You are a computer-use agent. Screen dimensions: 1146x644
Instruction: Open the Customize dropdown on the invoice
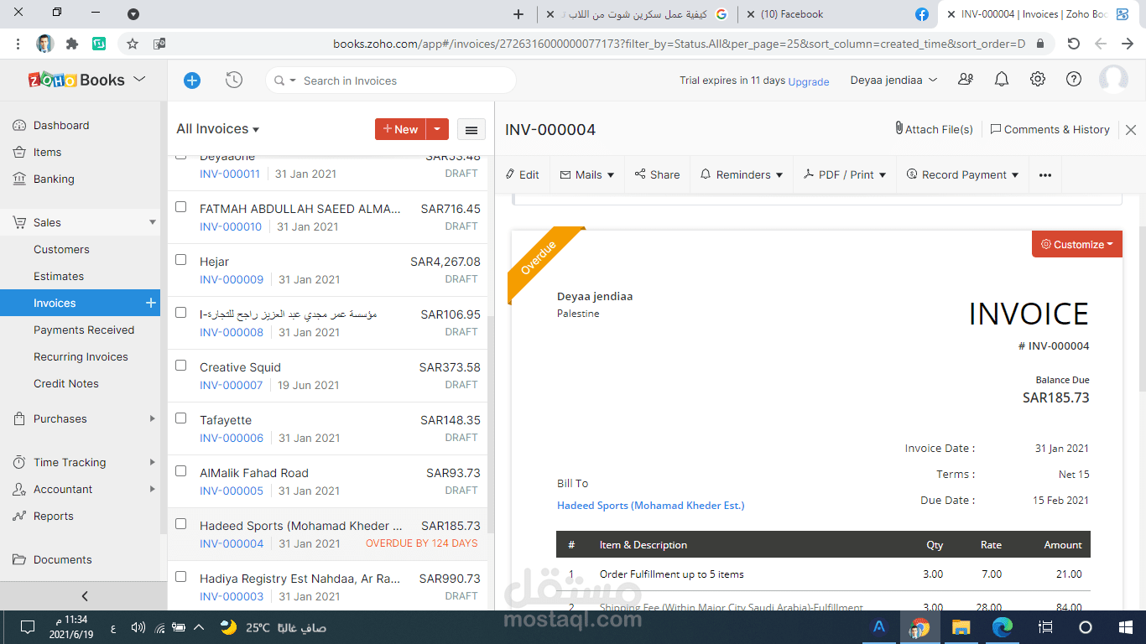(1077, 245)
